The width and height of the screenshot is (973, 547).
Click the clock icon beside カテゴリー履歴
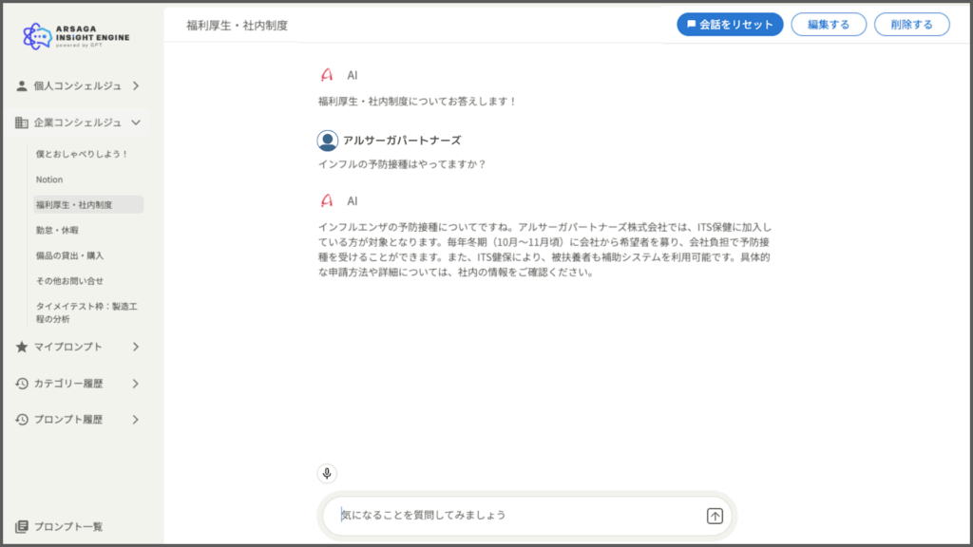[x=21, y=383]
